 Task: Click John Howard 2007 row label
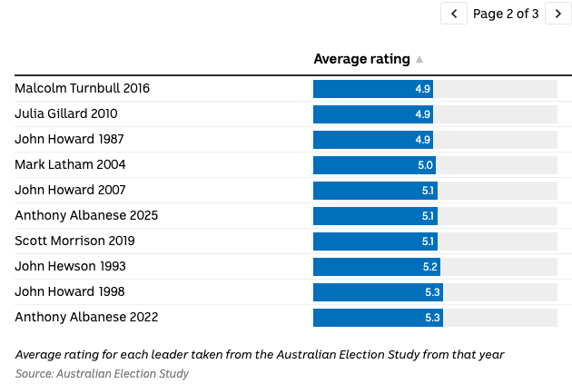(70, 191)
